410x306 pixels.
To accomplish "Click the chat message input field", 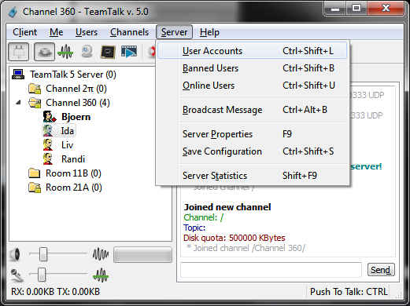I will [x=271, y=270].
